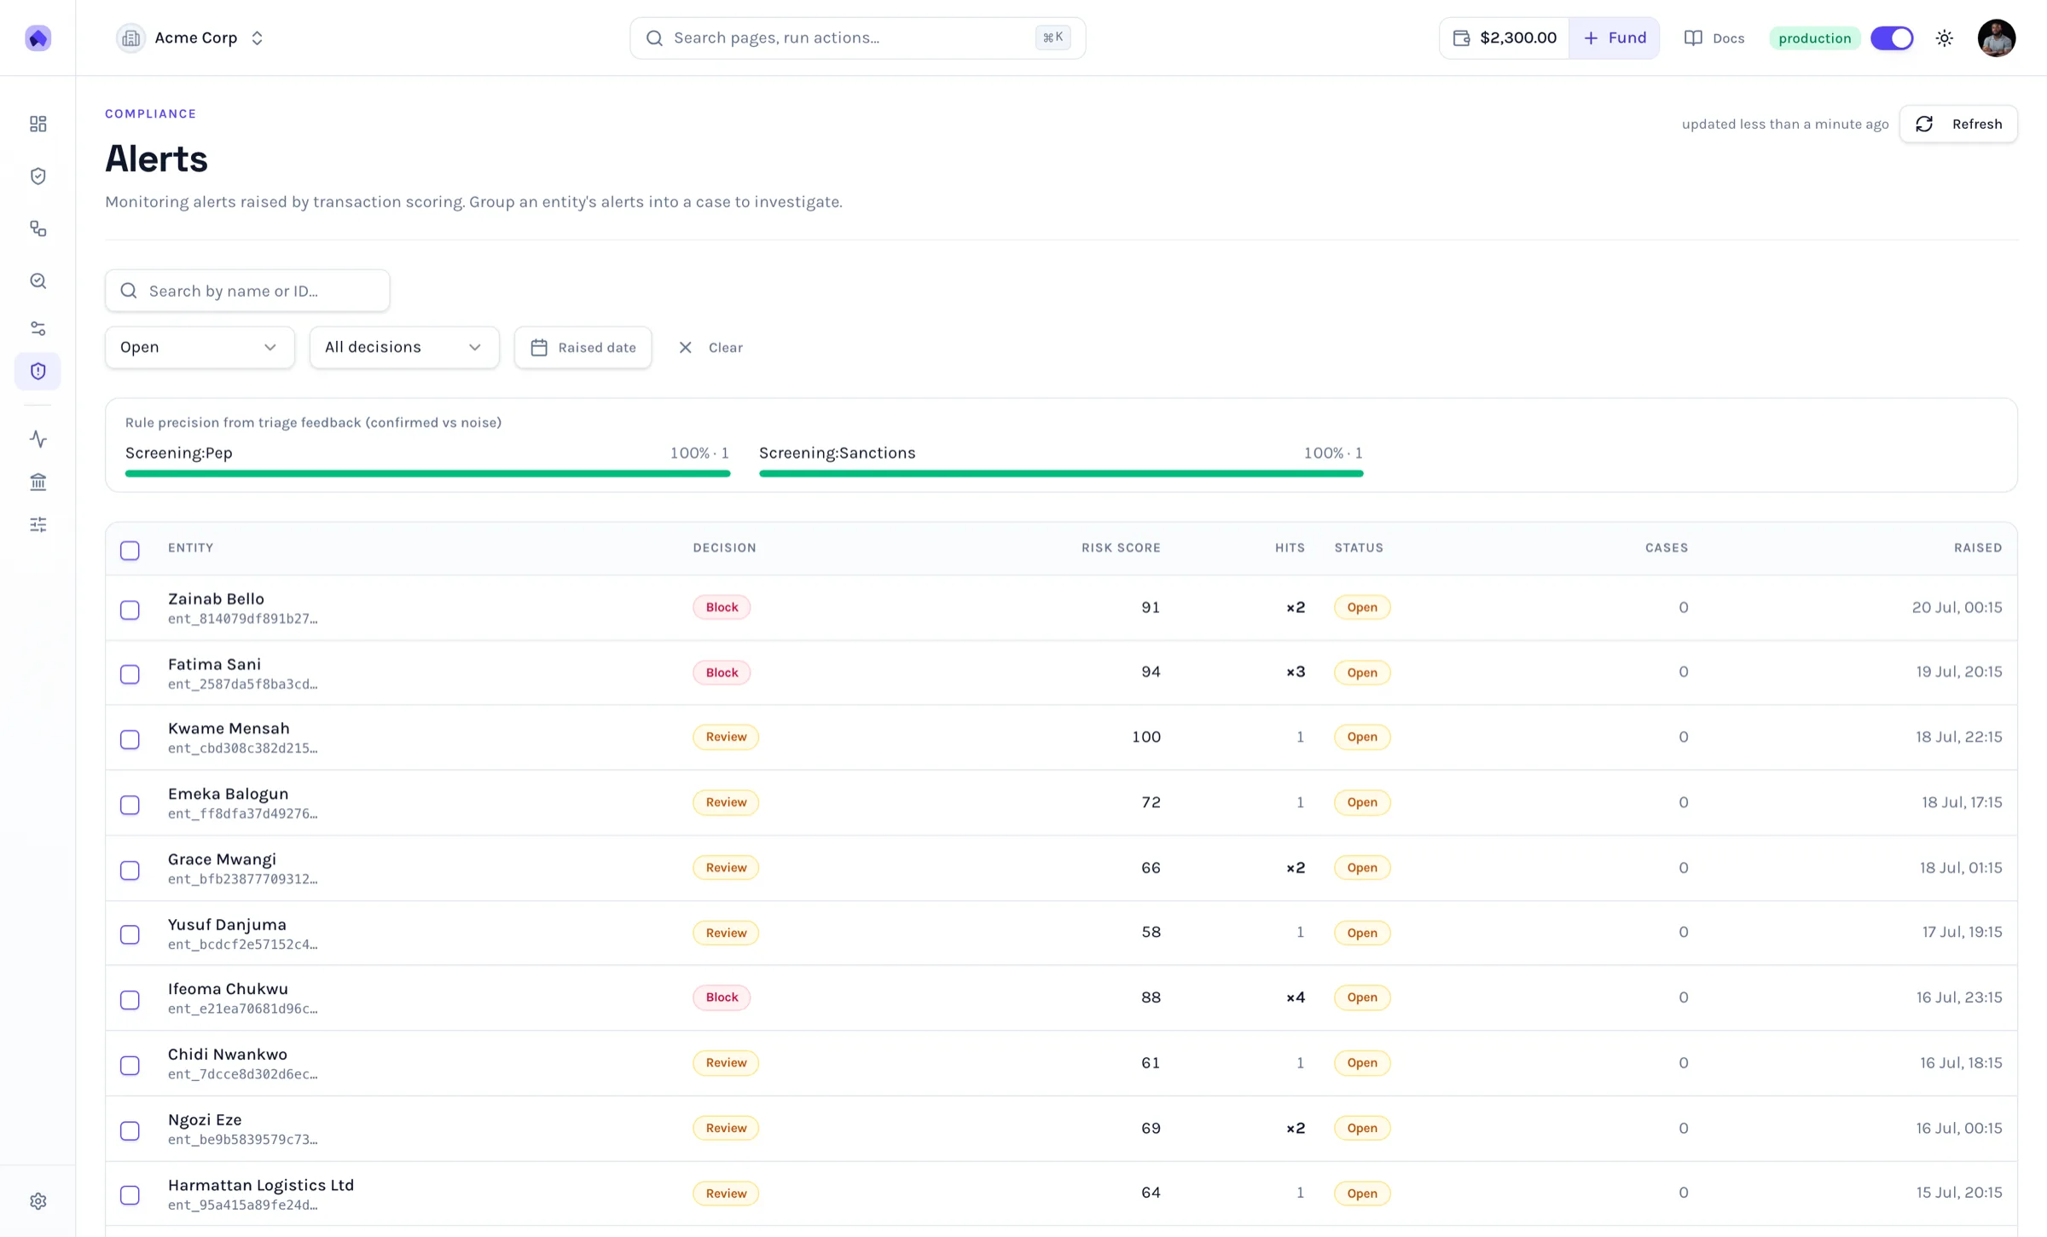Image resolution: width=2047 pixels, height=1237 pixels.
Task: Toggle the production environment switch
Action: click(1892, 38)
